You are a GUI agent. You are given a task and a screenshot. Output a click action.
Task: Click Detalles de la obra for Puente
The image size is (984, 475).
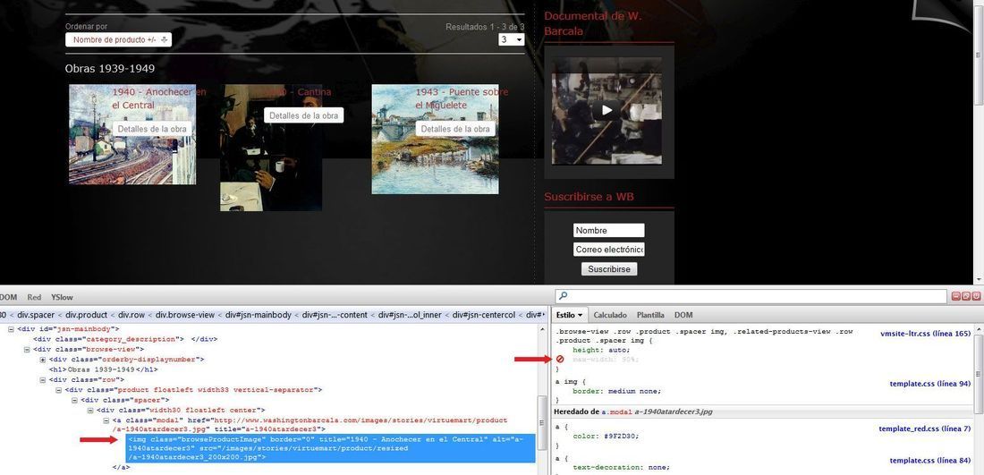[x=455, y=129]
